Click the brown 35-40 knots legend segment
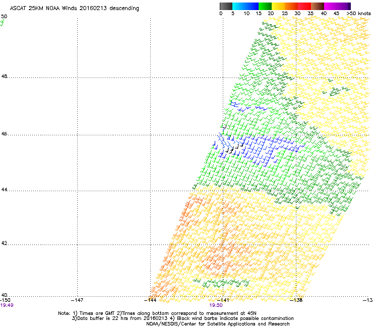The width and height of the screenshot is (373, 327). 318,6
